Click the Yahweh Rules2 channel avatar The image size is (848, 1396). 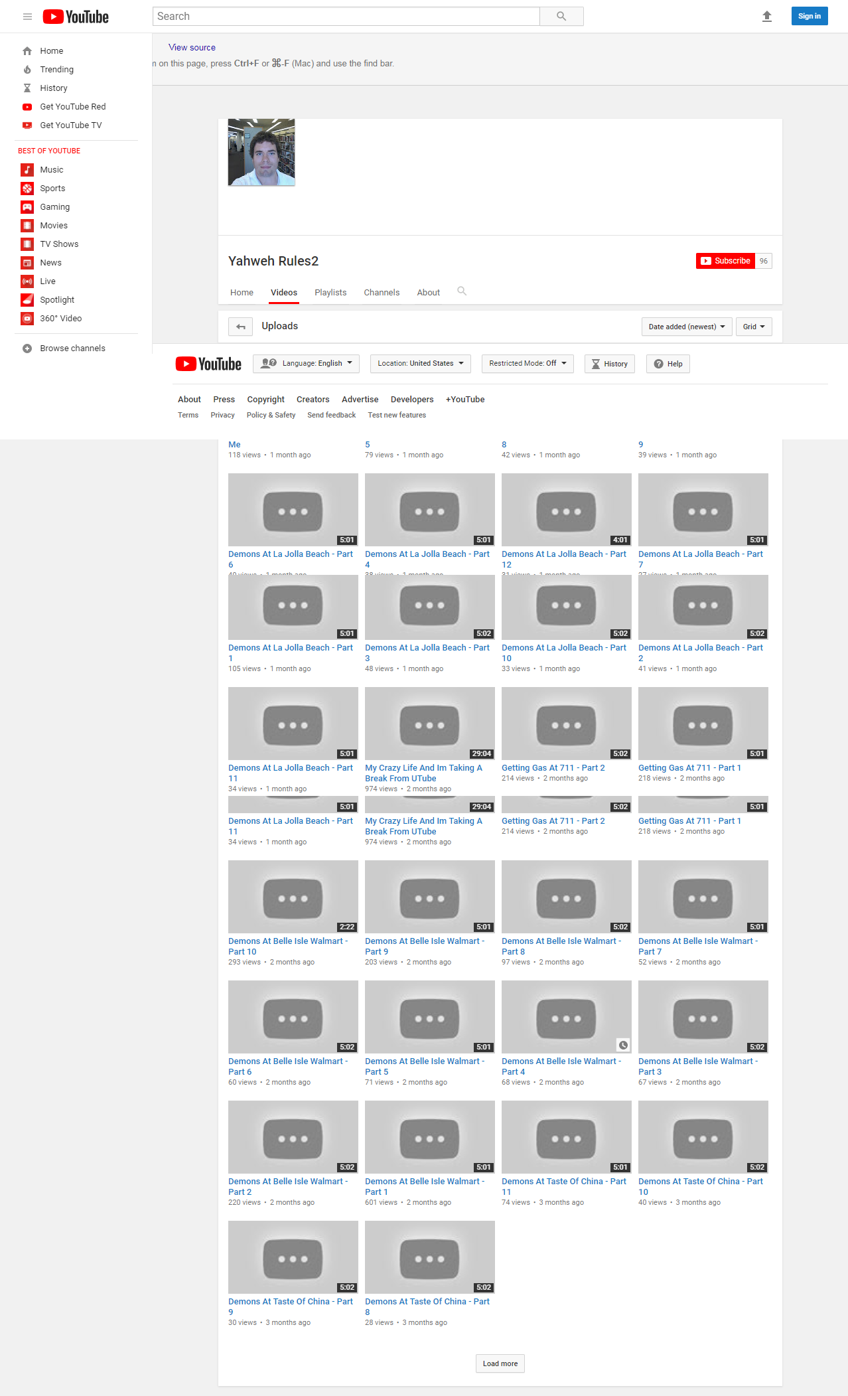(x=261, y=152)
